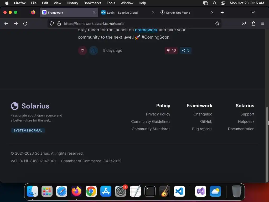Screen dimensions: 269x202
Task: Share the post via share icon
Action: [x=94, y=50]
